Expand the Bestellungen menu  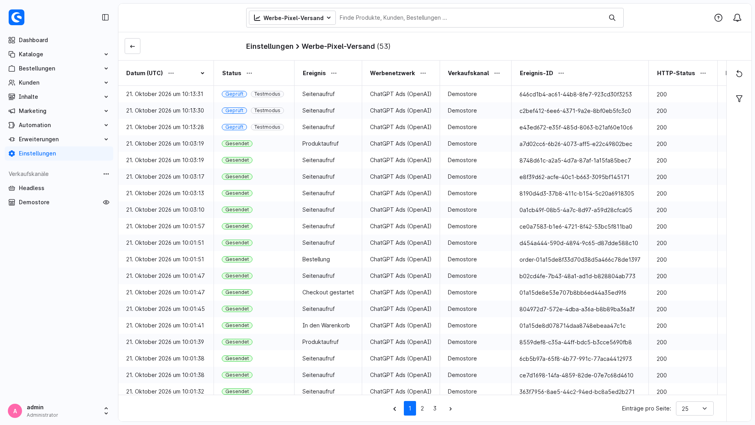(59, 68)
